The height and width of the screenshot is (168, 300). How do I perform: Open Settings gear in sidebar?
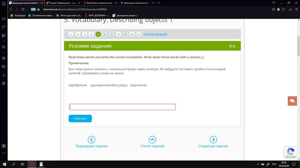(4, 83)
